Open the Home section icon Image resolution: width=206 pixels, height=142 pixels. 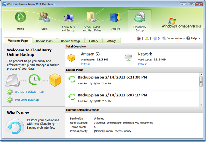click(x=20, y=17)
